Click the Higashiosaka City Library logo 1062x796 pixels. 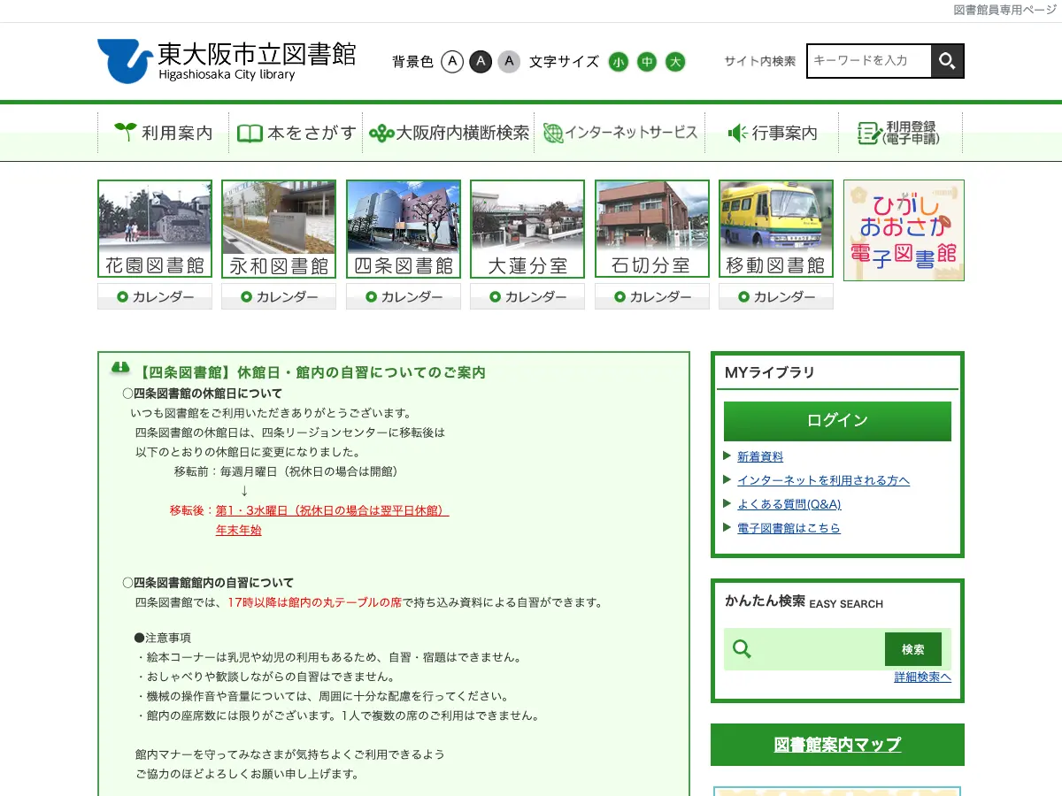pyautogui.click(x=227, y=61)
